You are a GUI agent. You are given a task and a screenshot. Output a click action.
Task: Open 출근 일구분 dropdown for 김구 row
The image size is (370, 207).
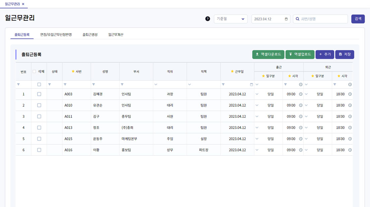tap(257, 116)
